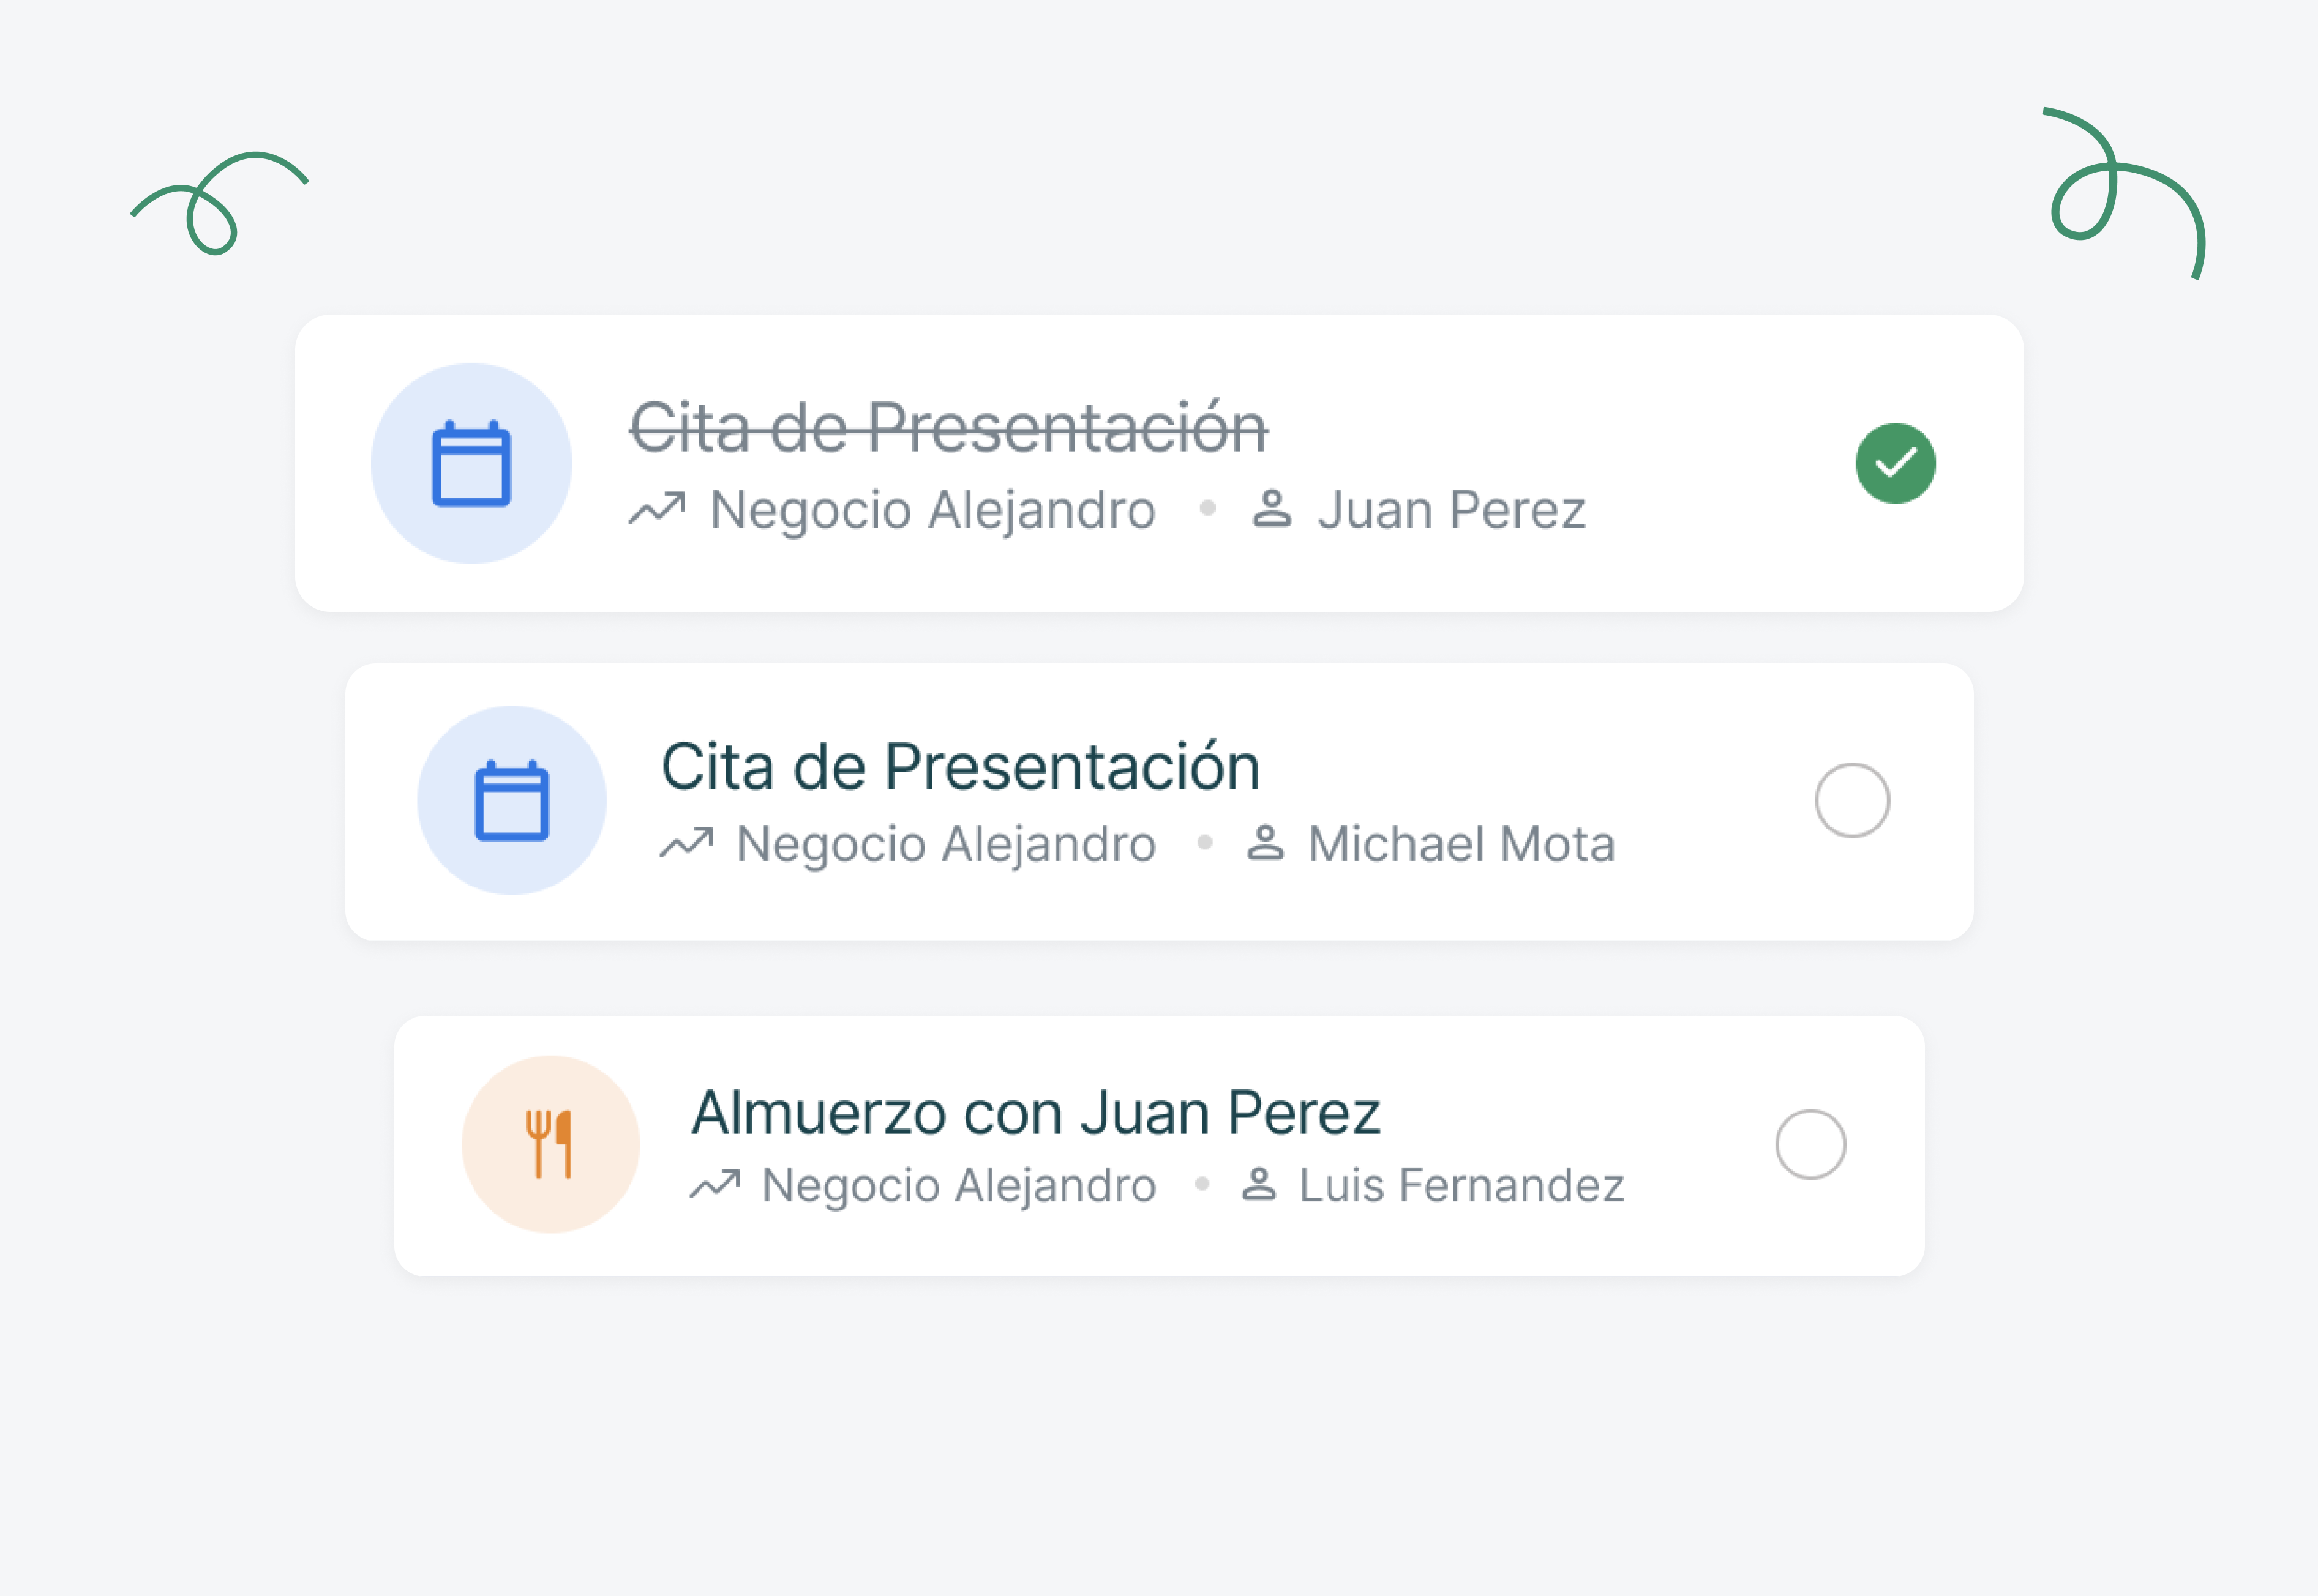The image size is (2318, 1596).
Task: Click the trend icon on the Almuerzo task
Action: 716,1185
